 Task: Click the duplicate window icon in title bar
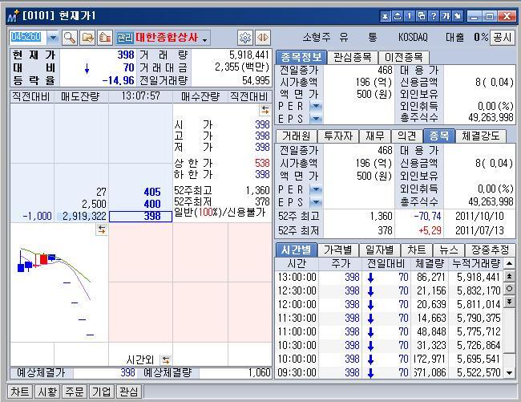click(422, 16)
